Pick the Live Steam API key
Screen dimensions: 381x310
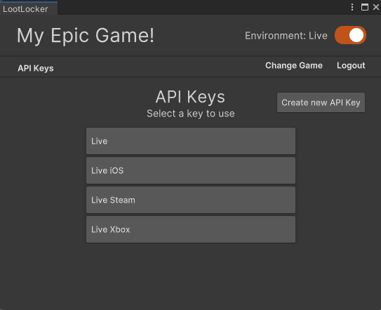tap(191, 200)
